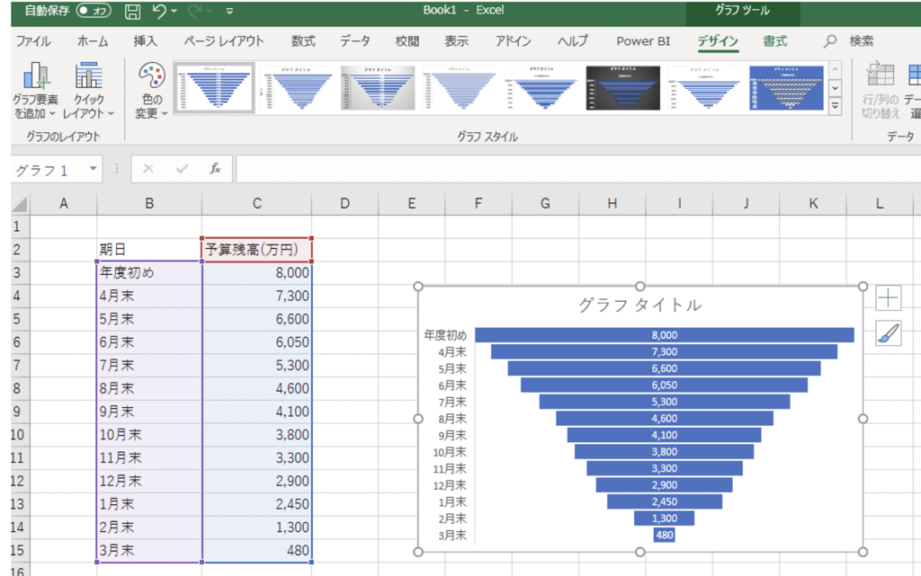
Task: Click the chart styles paintbrush button
Action: tap(888, 333)
